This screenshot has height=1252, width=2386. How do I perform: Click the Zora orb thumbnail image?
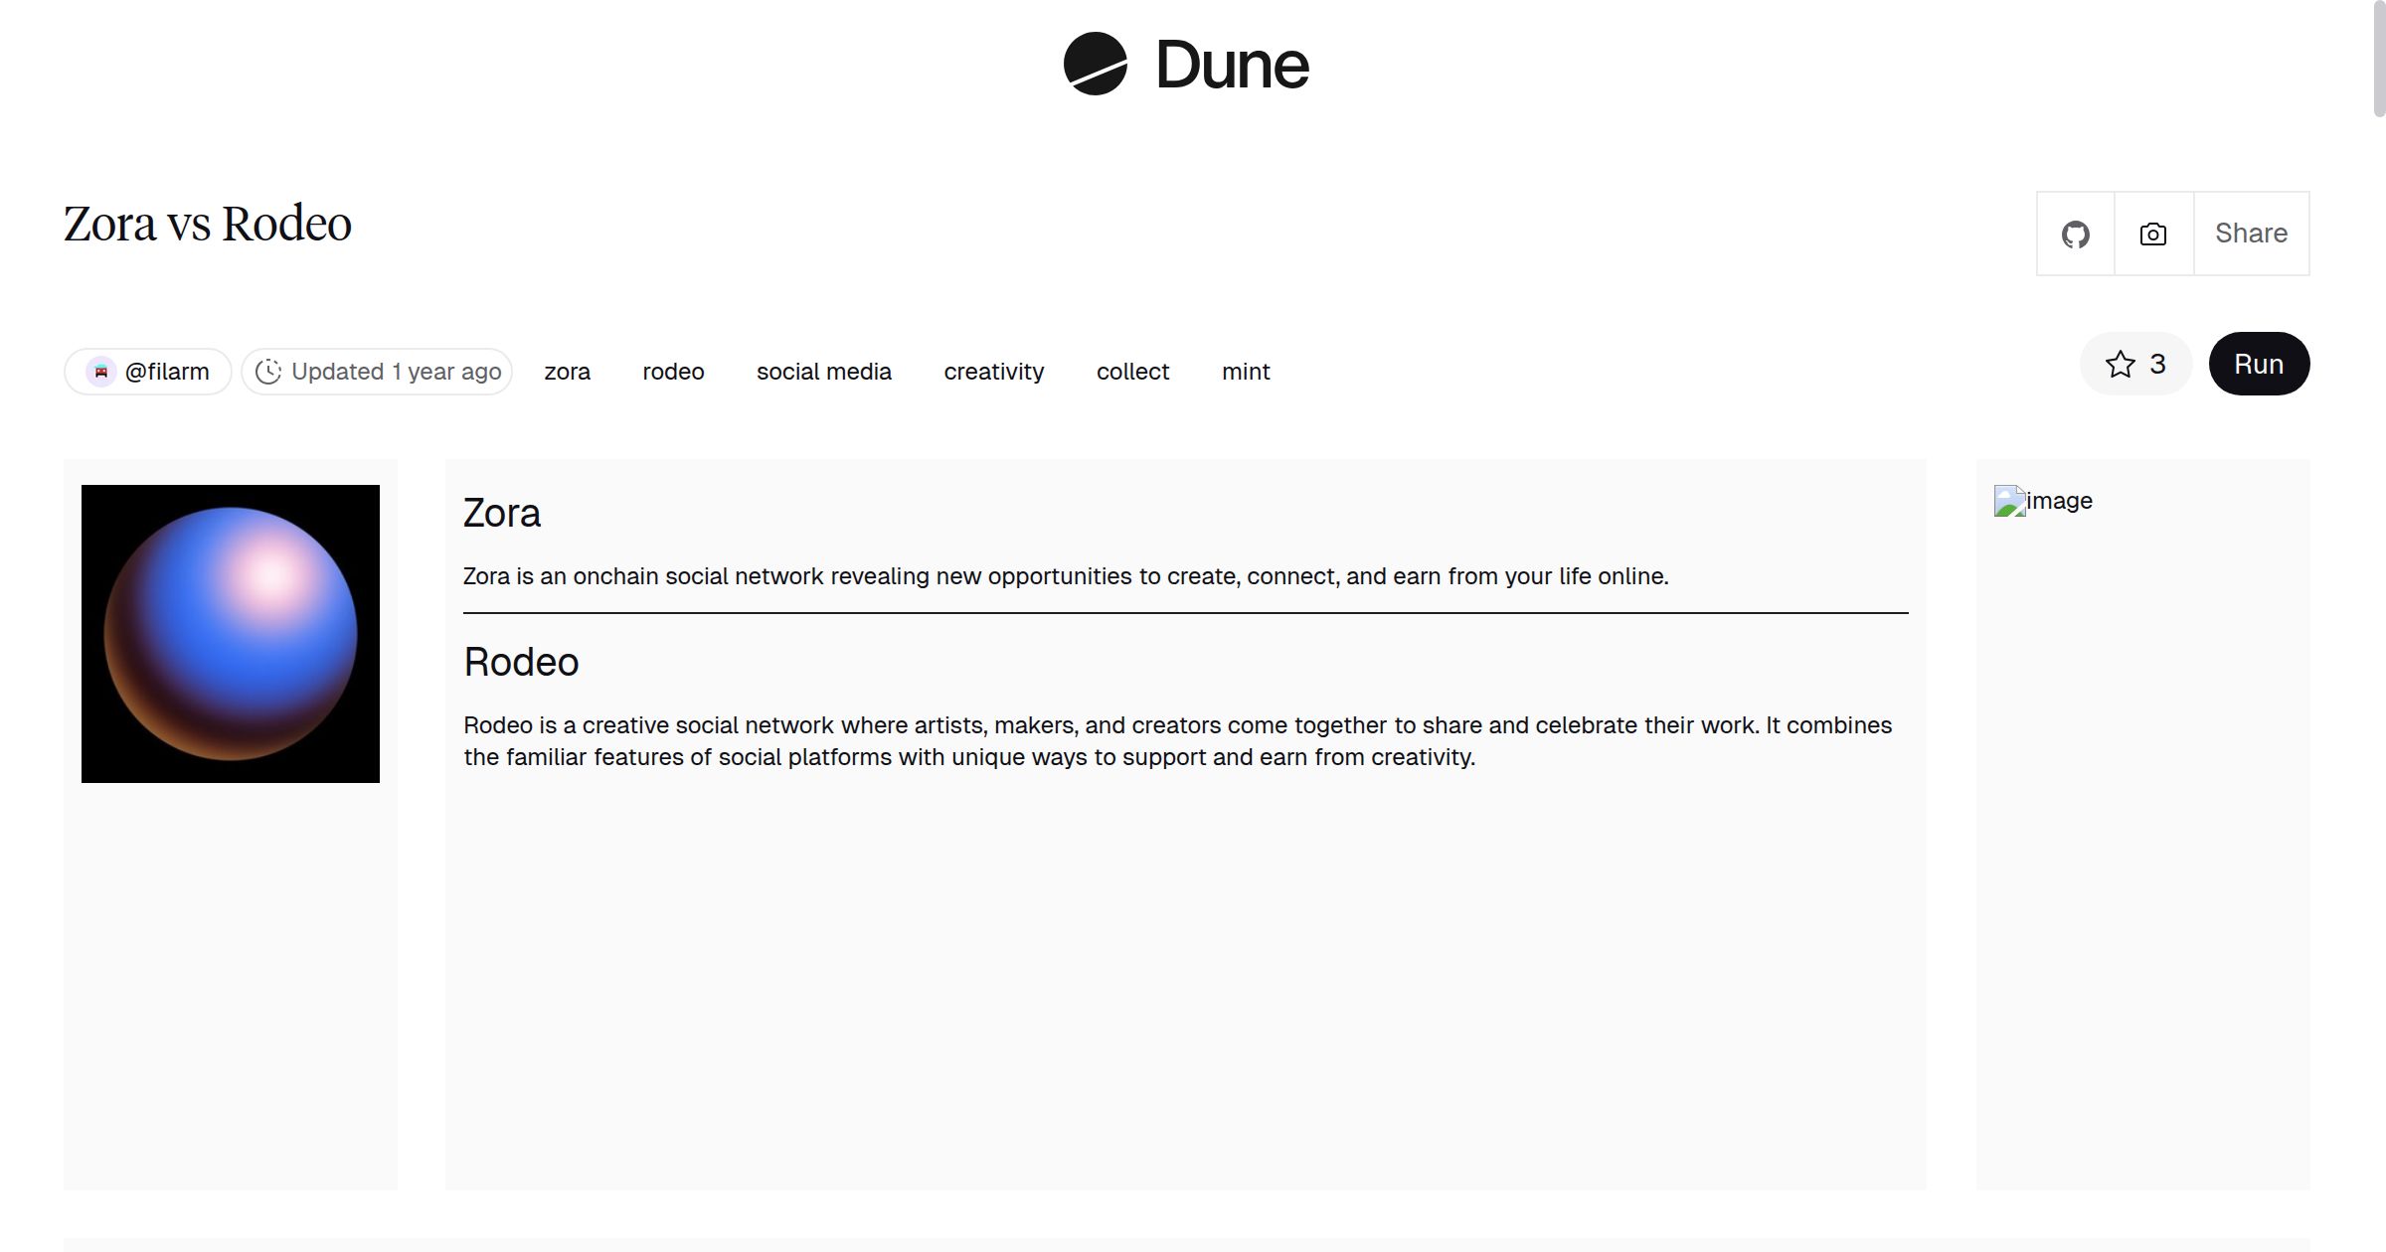click(231, 634)
